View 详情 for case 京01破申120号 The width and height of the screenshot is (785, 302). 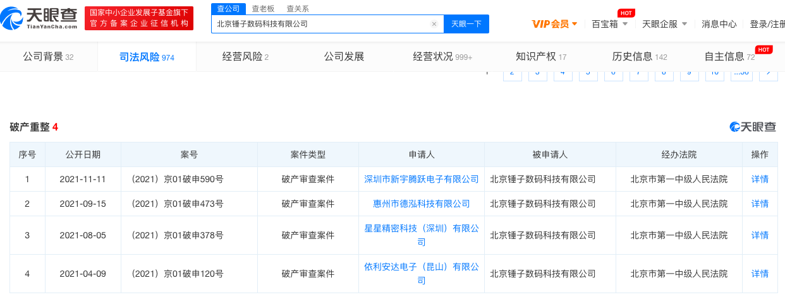click(x=760, y=274)
